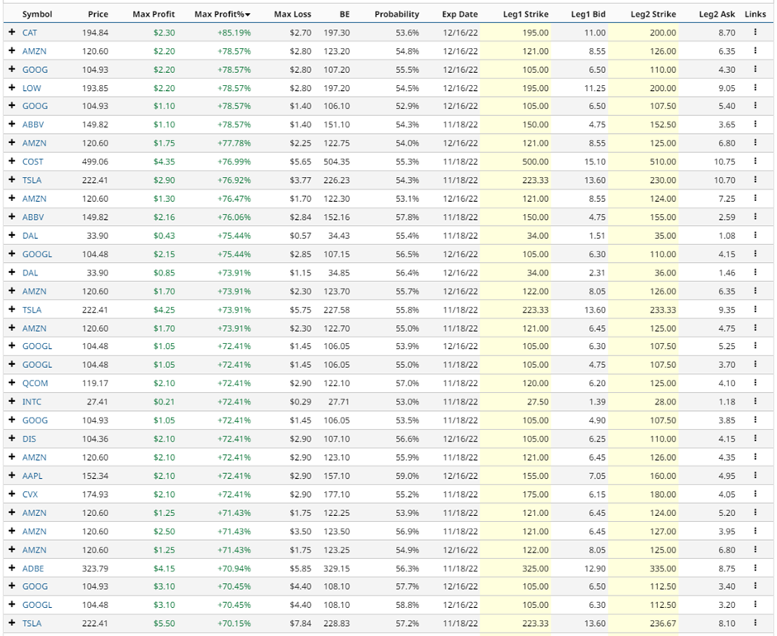Viewport: 777px width, 636px height.
Task: Sort table by Leg1 Strike column header
Action: point(526,14)
